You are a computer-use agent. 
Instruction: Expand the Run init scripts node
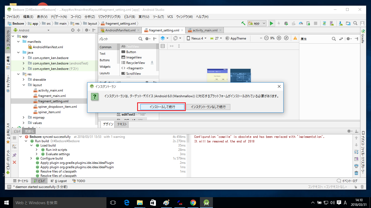point(37,149)
